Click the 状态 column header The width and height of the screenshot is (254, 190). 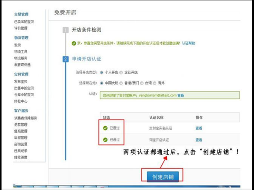[x=106, y=117]
